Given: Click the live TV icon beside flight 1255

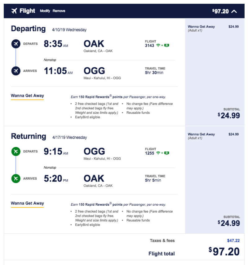Looking at the screenshot, I should tap(166, 153).
